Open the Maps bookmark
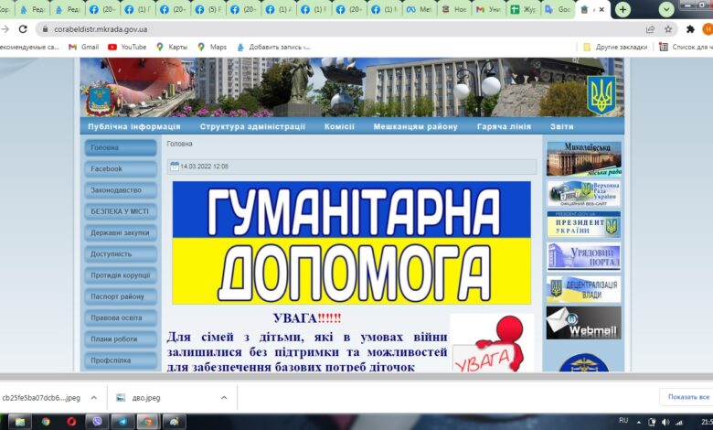This screenshot has height=430, width=713. [212, 47]
